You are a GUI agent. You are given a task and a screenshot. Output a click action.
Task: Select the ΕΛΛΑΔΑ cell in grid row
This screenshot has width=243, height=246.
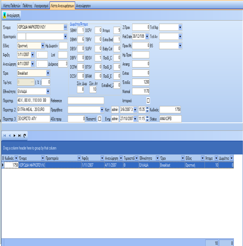click(149, 165)
